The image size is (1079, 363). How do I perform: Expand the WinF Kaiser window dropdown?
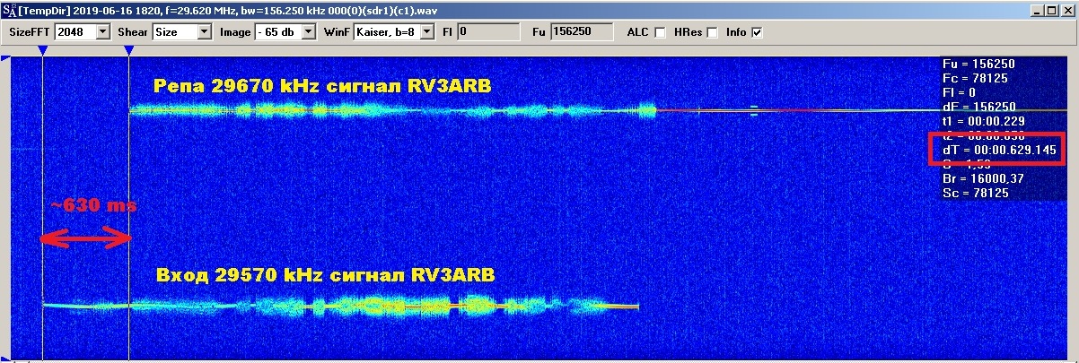click(430, 31)
